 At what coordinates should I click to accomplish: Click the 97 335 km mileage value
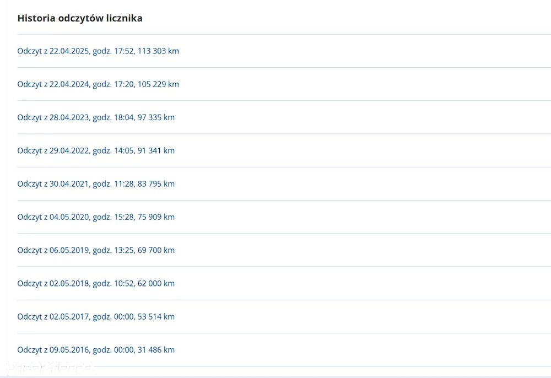pos(156,117)
